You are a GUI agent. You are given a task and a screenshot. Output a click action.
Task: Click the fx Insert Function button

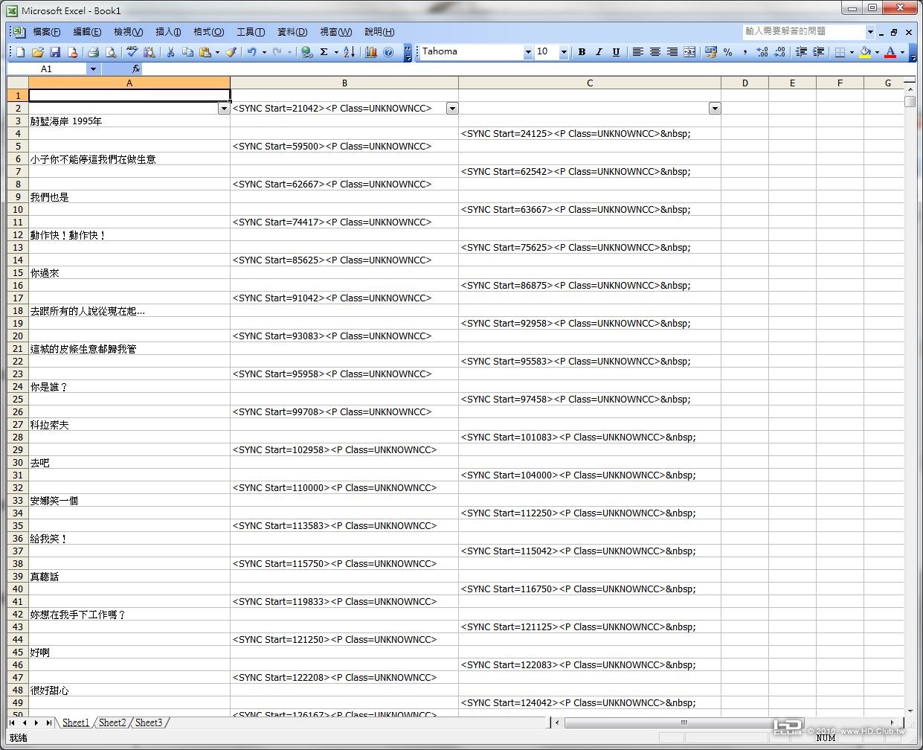[136, 68]
